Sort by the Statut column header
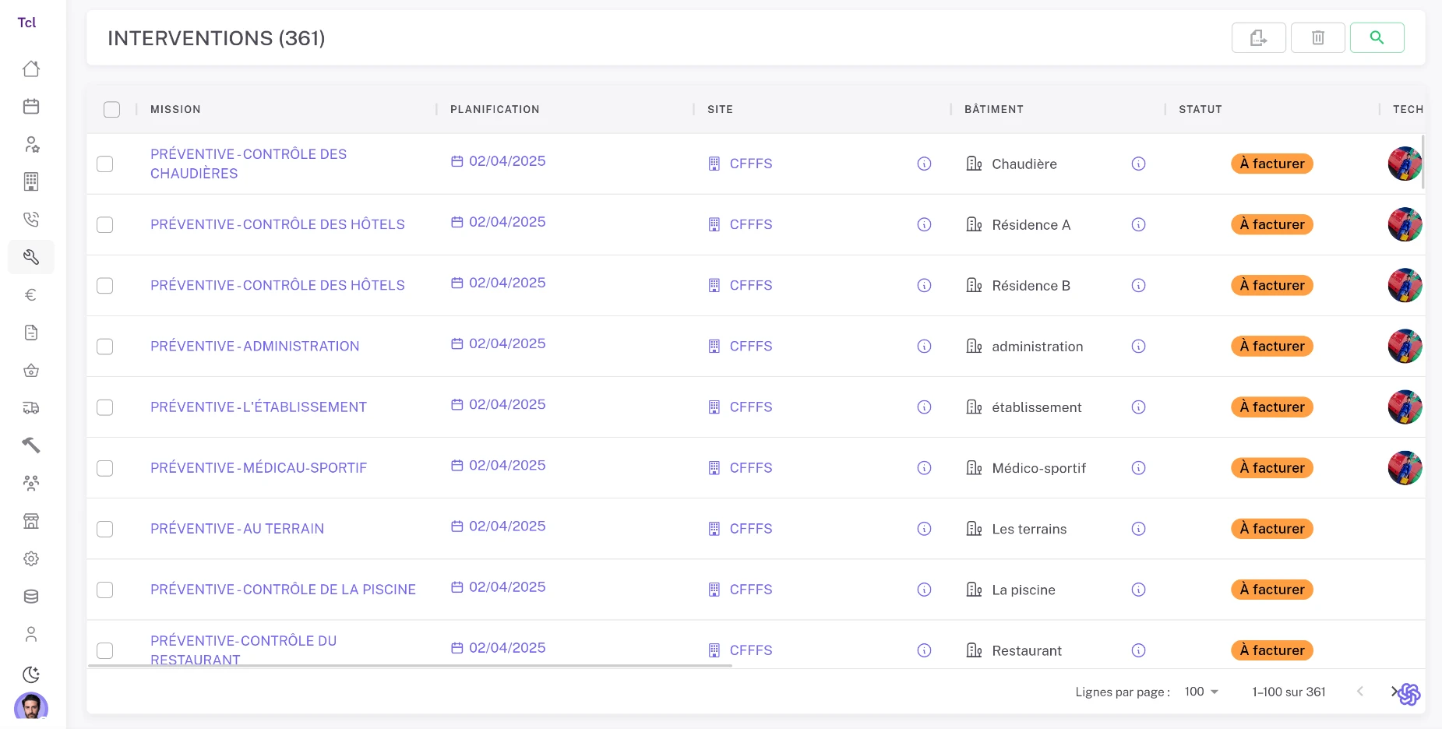This screenshot has width=1442, height=729. [1200, 110]
